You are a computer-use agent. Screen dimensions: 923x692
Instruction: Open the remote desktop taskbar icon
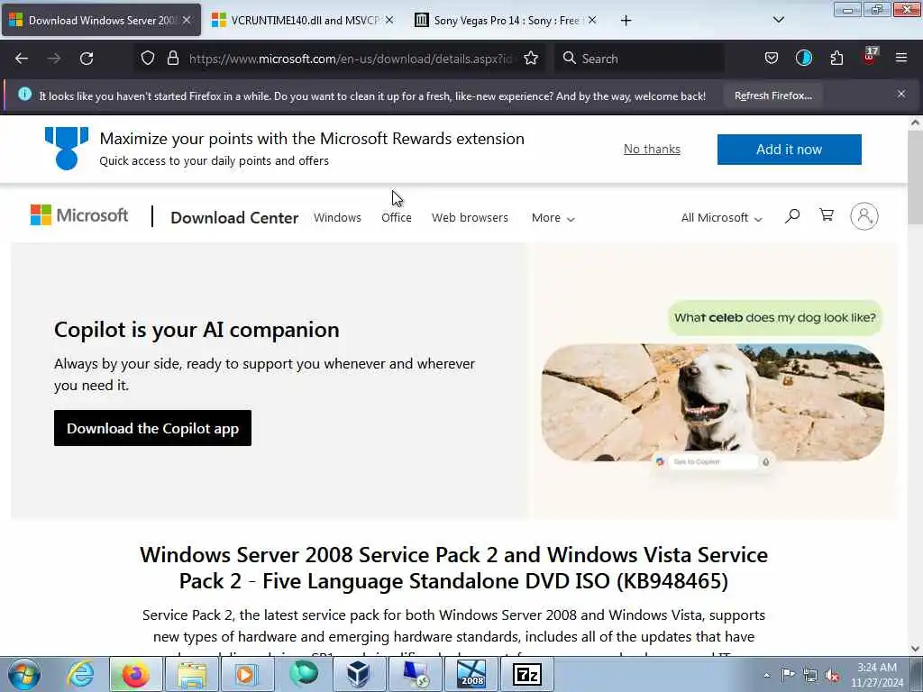point(415,674)
